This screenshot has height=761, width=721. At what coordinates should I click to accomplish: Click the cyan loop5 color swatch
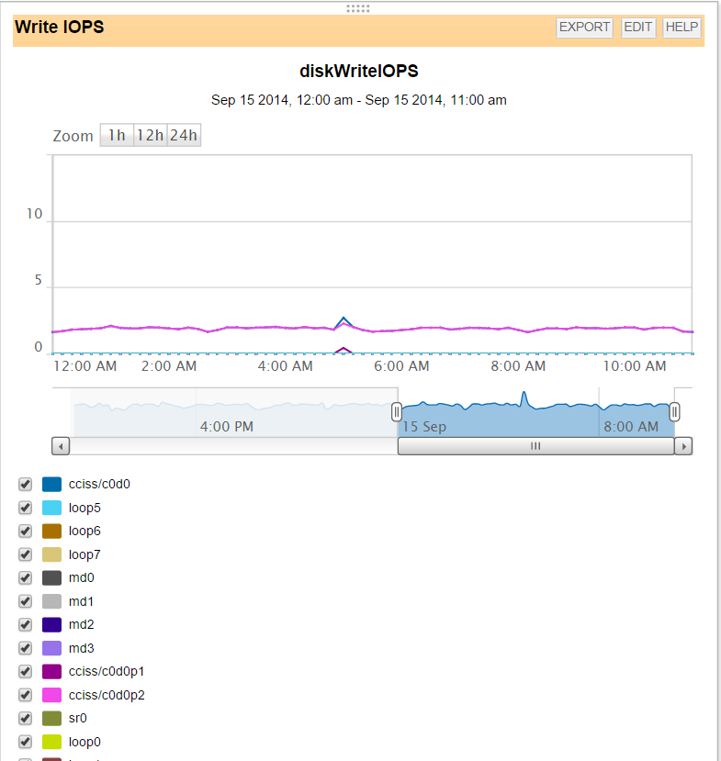coord(52,508)
